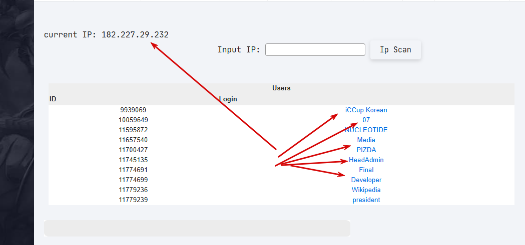The width and height of the screenshot is (525, 245).
Task: Click the current IP address text
Action: [x=135, y=35]
